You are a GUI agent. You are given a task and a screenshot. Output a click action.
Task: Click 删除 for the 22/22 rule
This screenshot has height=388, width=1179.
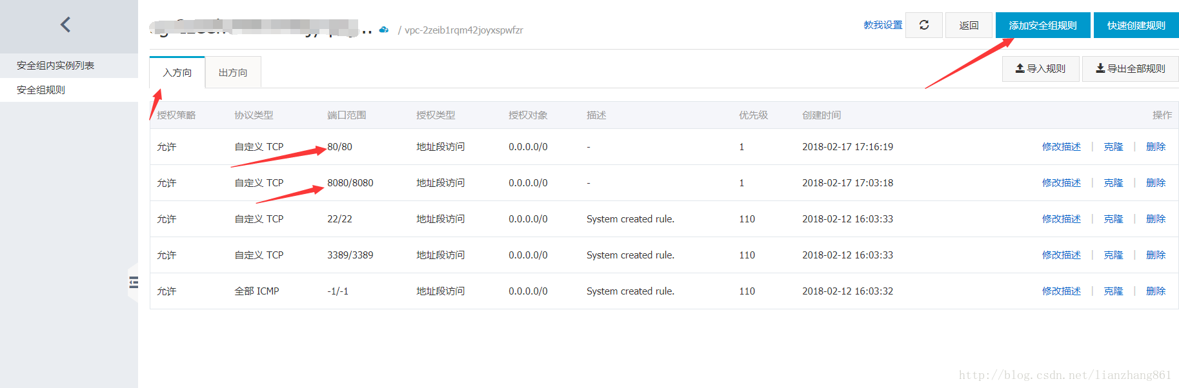tap(1156, 219)
